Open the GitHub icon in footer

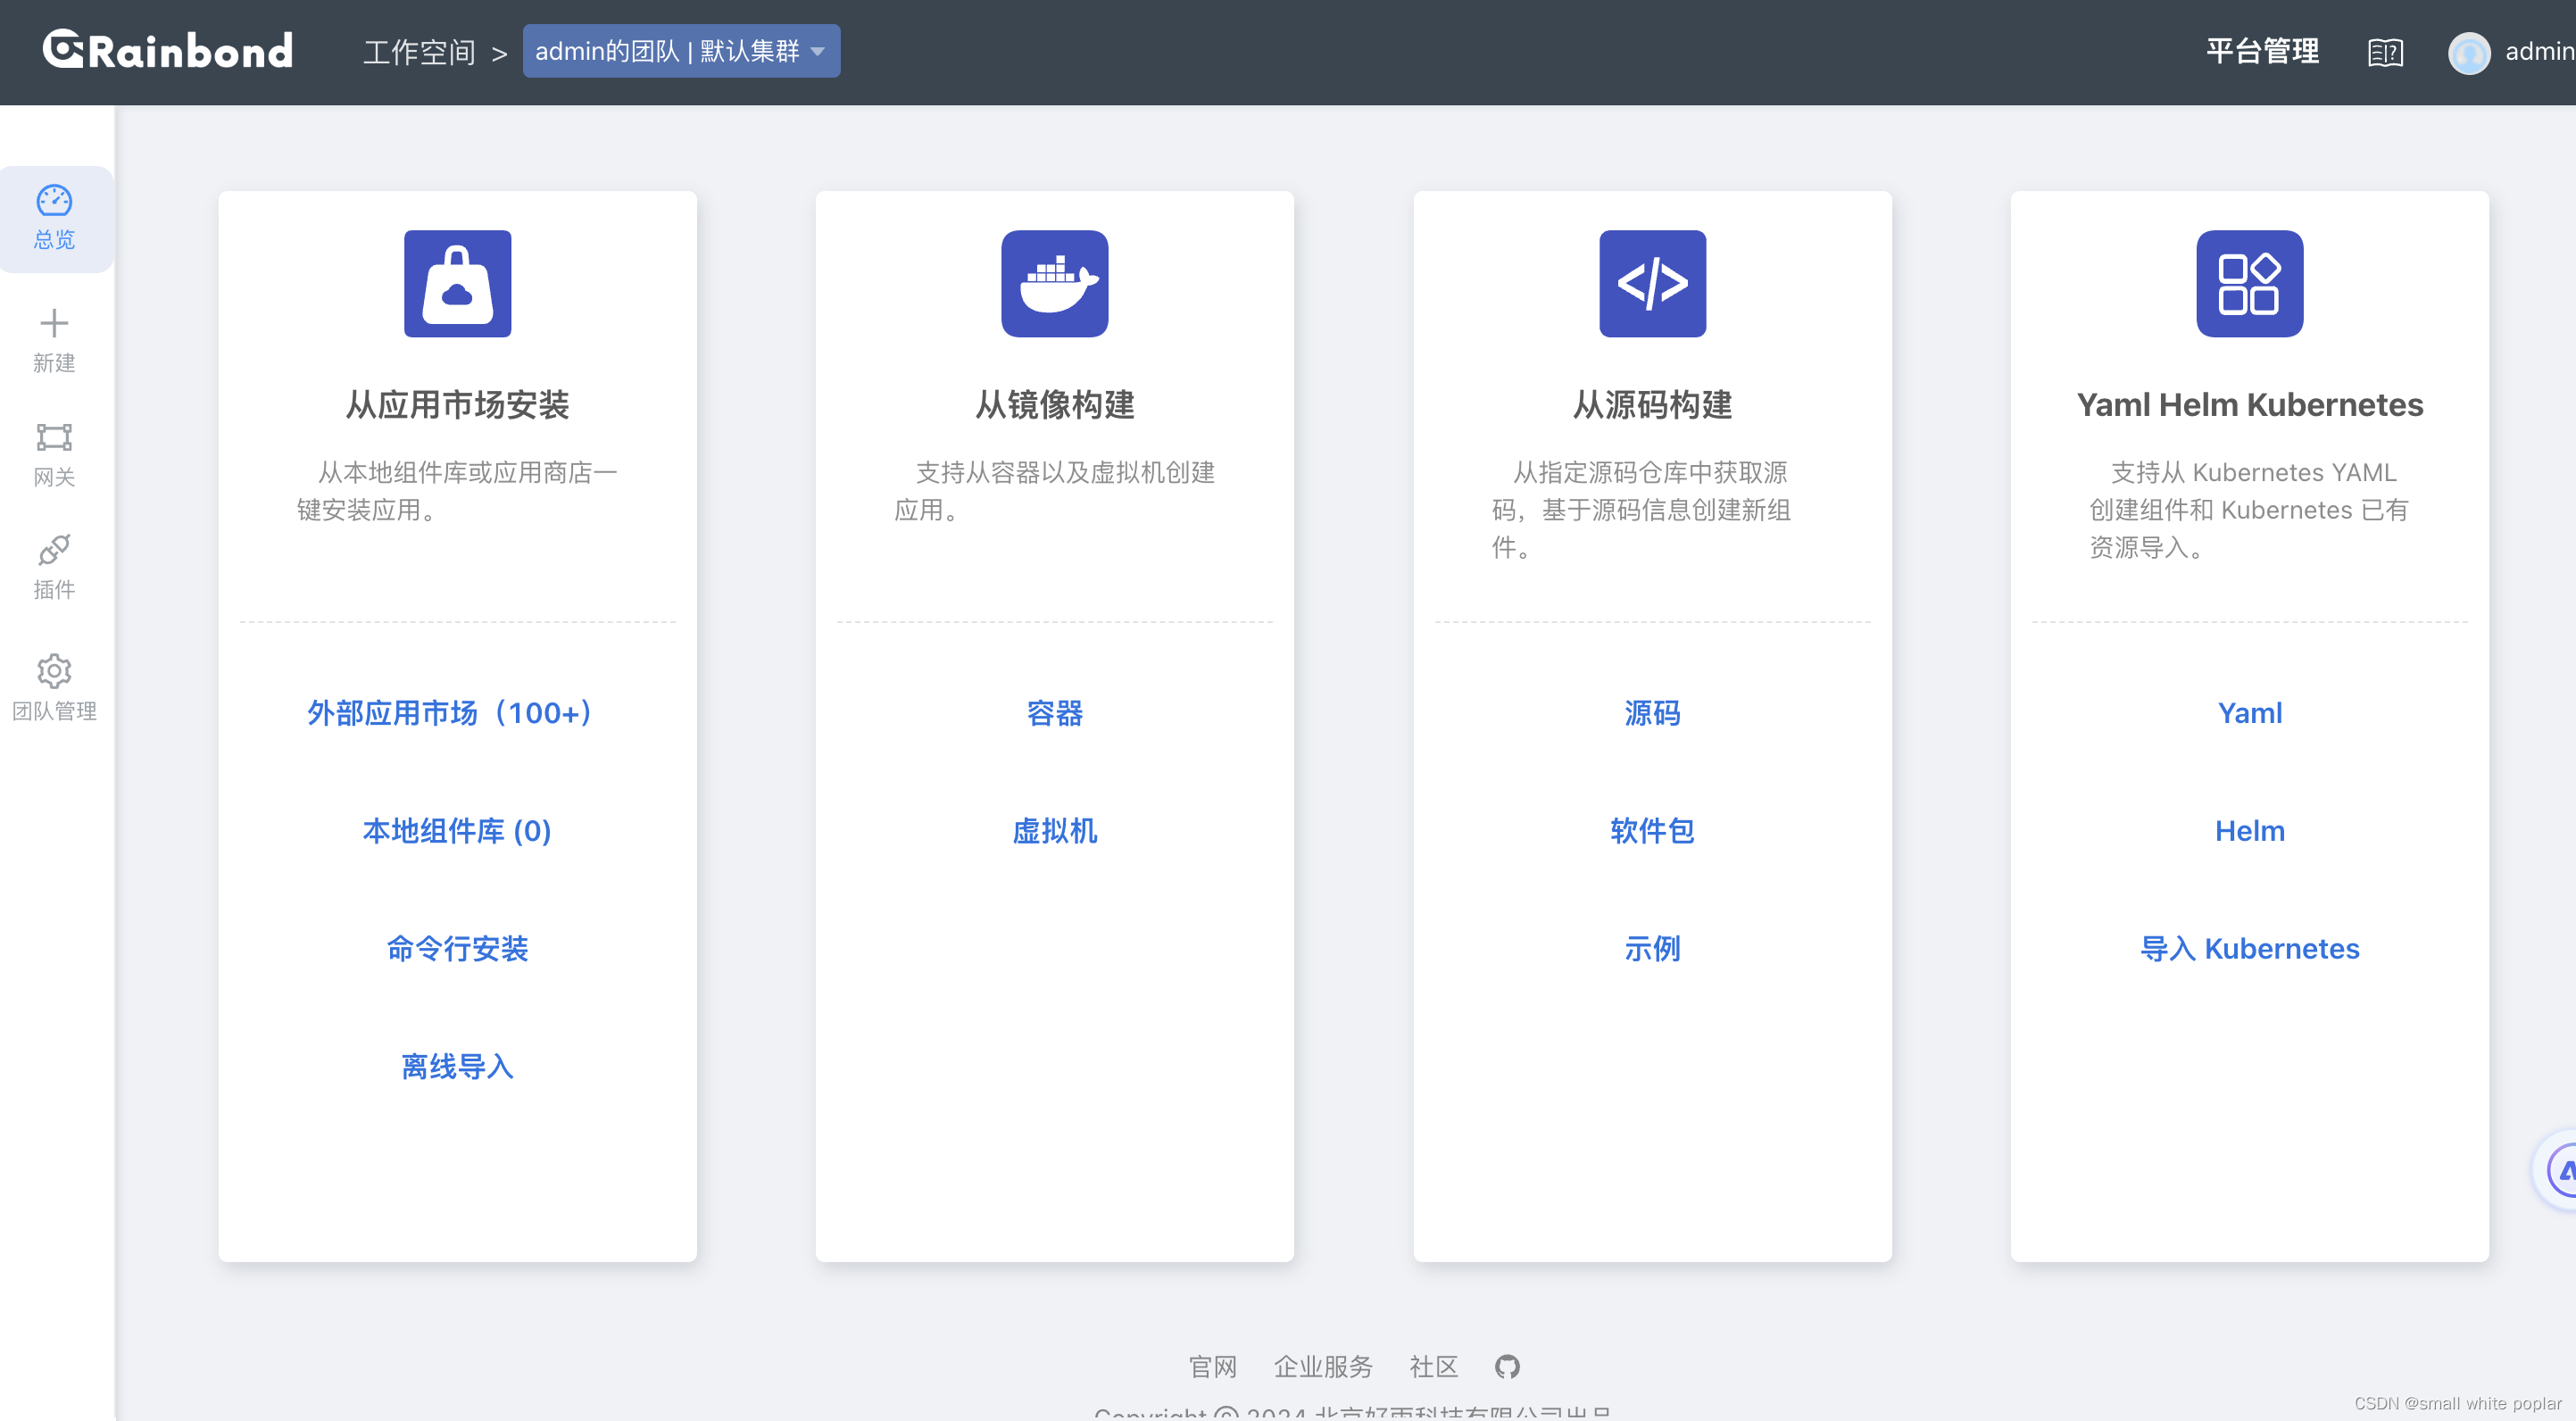(x=1507, y=1366)
